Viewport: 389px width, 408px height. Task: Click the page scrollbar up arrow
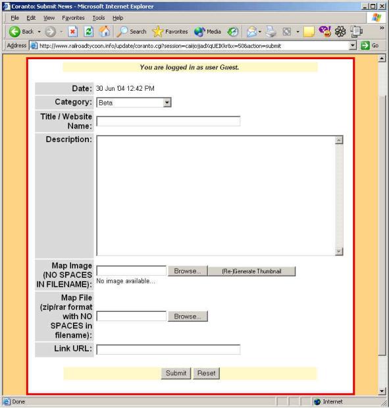(x=382, y=59)
